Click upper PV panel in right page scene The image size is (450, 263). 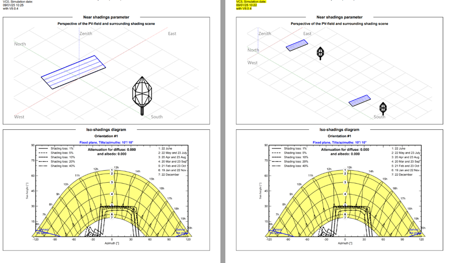click(x=297, y=45)
